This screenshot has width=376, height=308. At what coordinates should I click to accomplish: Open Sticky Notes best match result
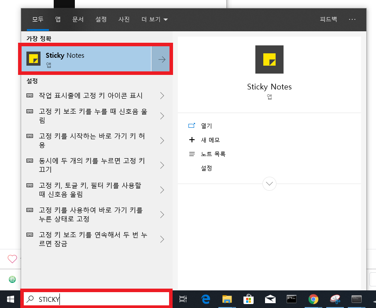point(86,59)
